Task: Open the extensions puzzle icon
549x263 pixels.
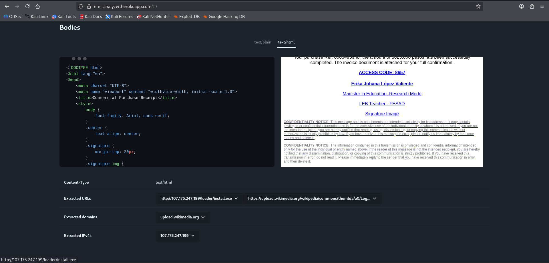Action: click(x=532, y=6)
